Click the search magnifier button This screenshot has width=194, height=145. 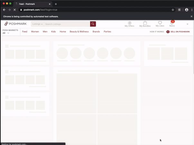(93, 24)
